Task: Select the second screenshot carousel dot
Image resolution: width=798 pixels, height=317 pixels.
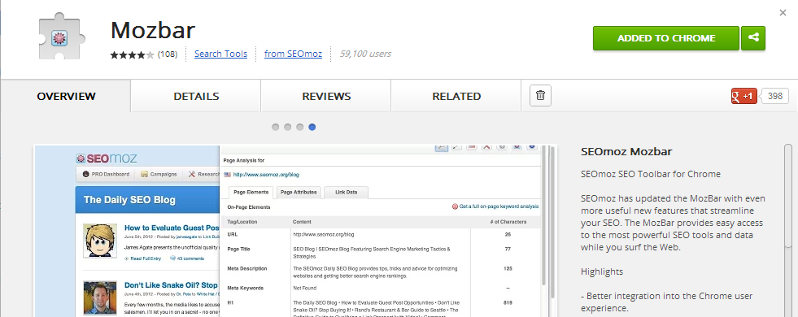Action: point(287,128)
